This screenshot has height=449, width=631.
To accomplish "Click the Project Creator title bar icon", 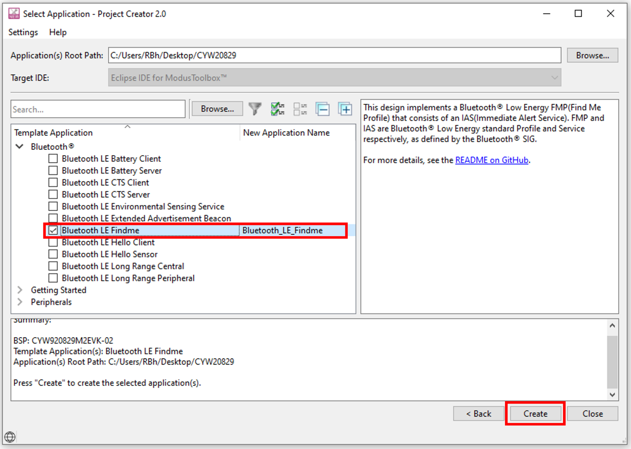I will 14,13.
